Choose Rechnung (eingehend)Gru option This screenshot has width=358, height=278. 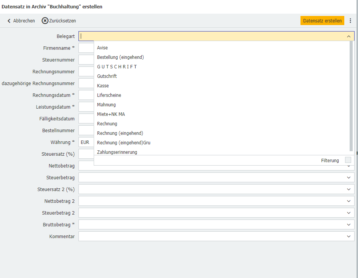tap(124, 143)
